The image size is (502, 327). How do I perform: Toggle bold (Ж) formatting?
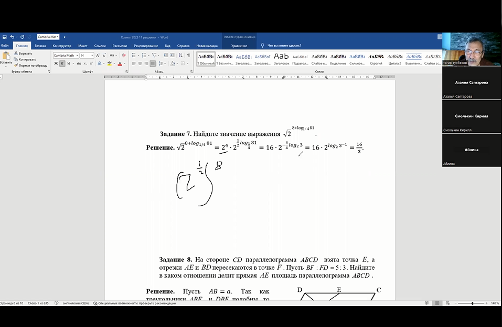click(56, 64)
